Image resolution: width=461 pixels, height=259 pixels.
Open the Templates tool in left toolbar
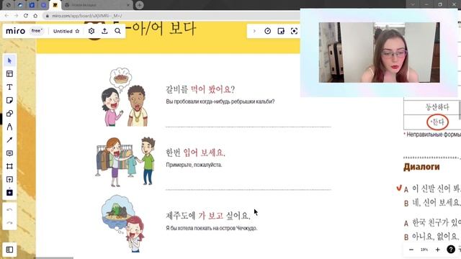[9, 73]
